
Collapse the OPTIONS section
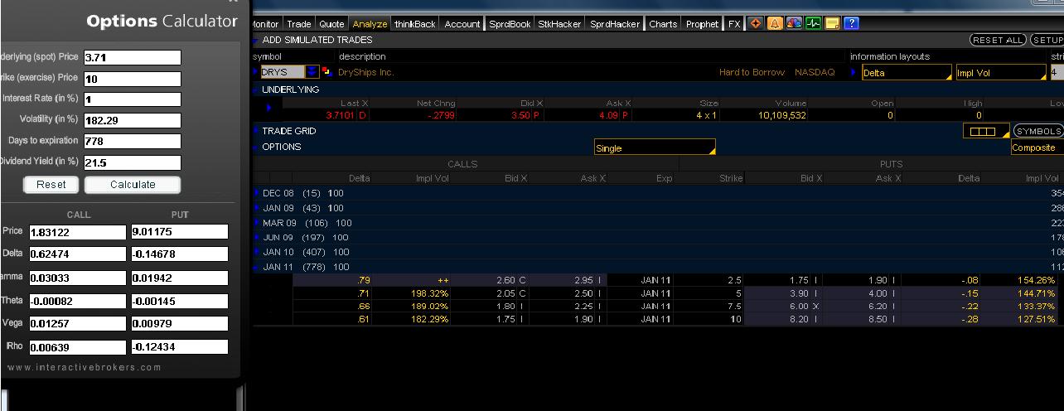(256, 147)
